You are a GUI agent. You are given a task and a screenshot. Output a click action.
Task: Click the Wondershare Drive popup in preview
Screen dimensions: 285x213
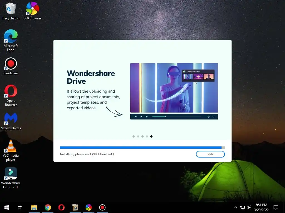pyautogui.click(x=198, y=75)
